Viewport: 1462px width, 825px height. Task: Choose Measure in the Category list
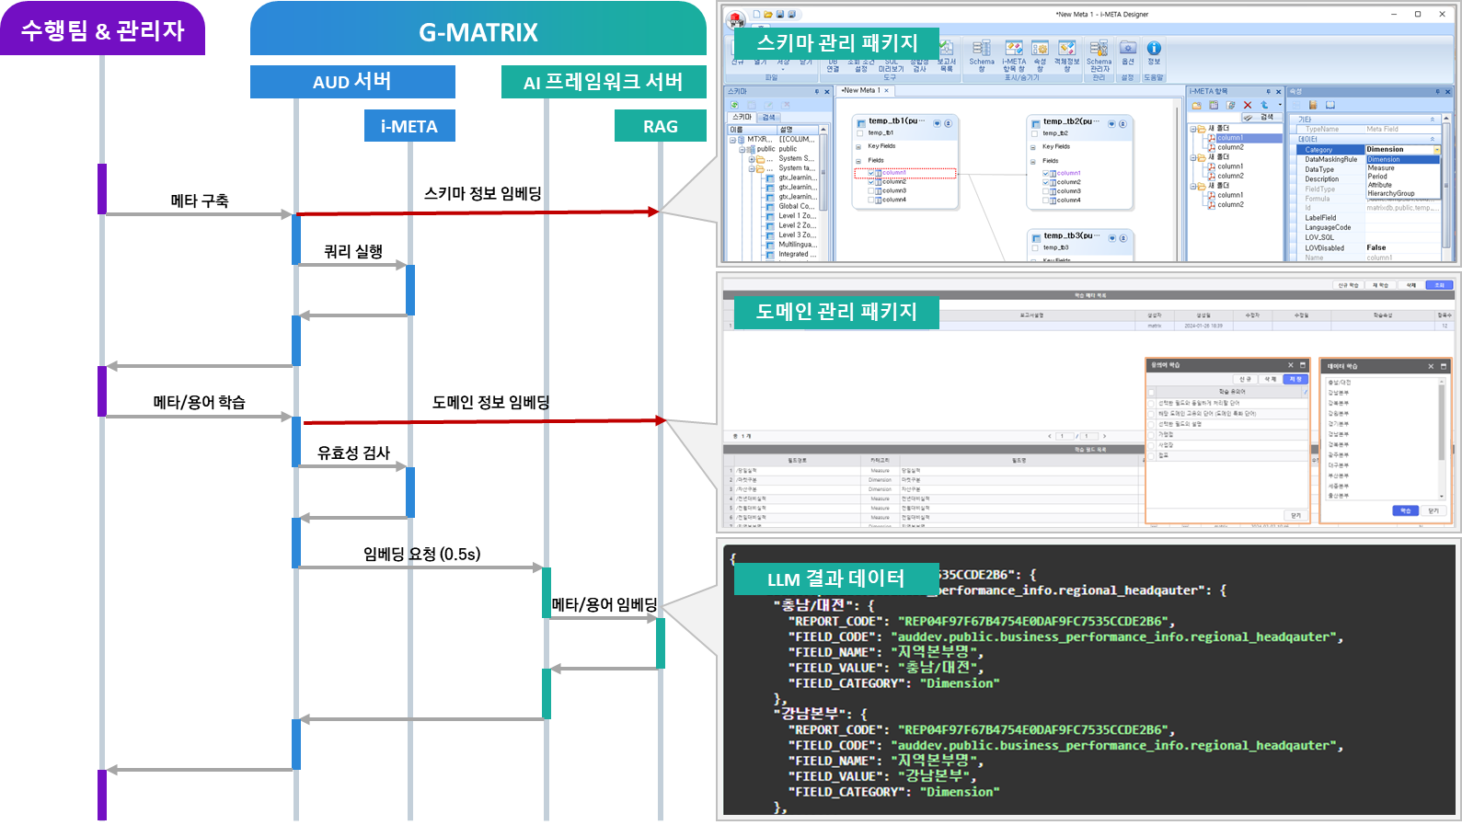[x=1381, y=168]
